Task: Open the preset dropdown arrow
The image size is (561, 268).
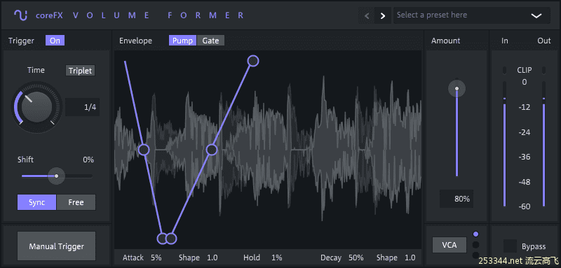Action: pyautogui.click(x=536, y=15)
